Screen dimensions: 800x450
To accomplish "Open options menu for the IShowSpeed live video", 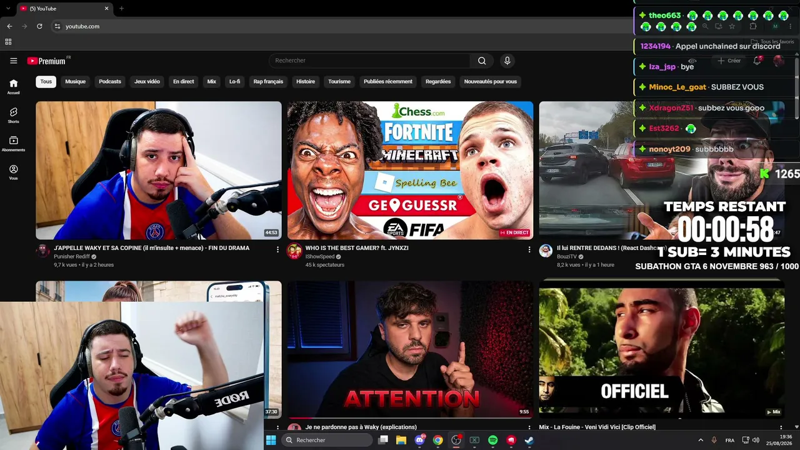I will point(529,249).
